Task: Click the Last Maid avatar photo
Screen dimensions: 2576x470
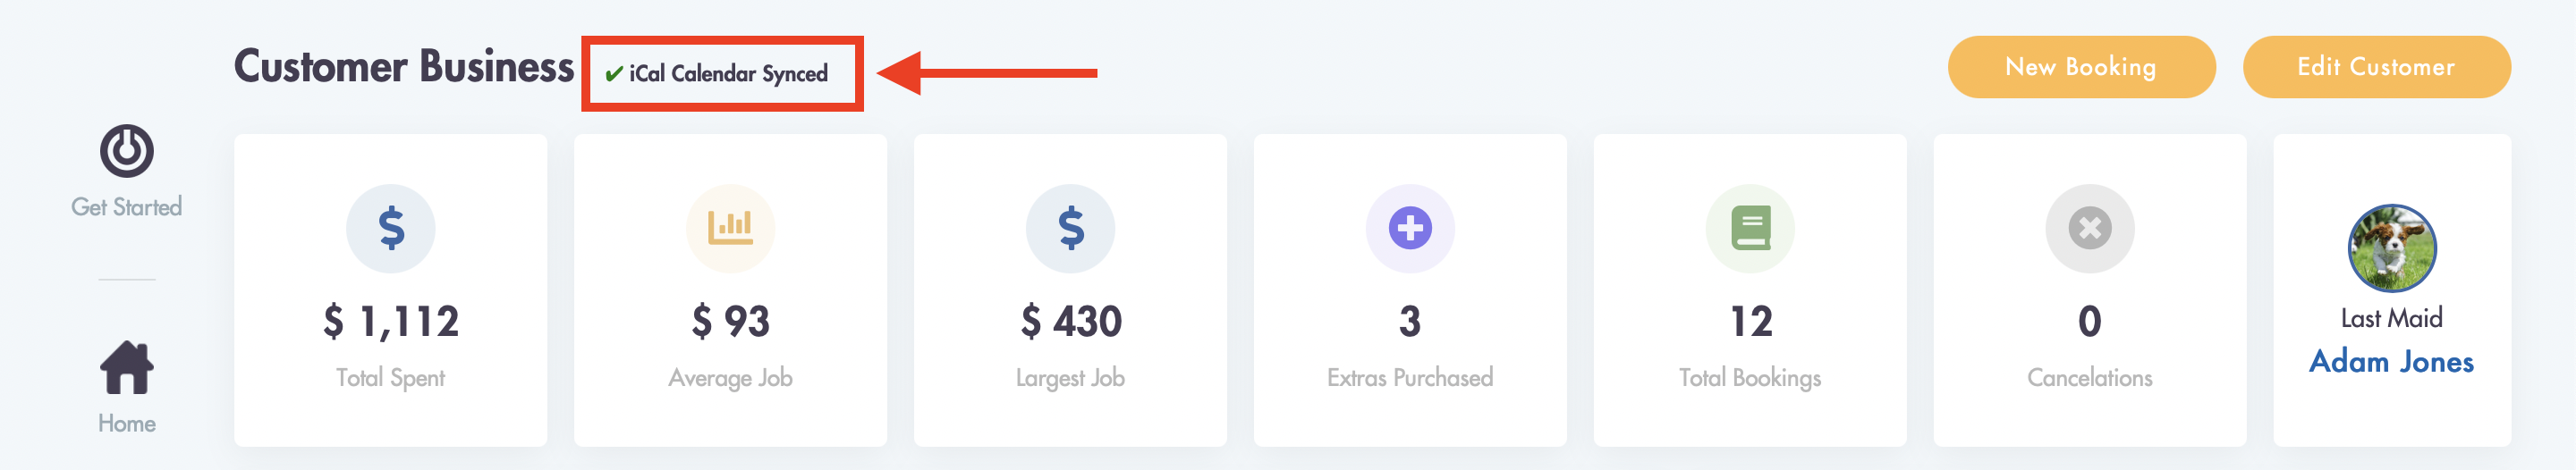Action: (2392, 248)
